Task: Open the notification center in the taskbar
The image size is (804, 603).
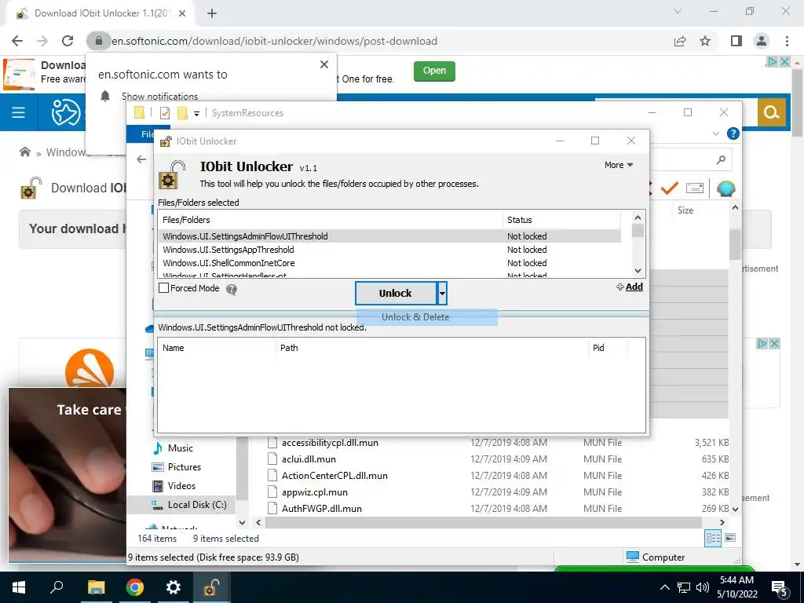Action: tap(780, 588)
